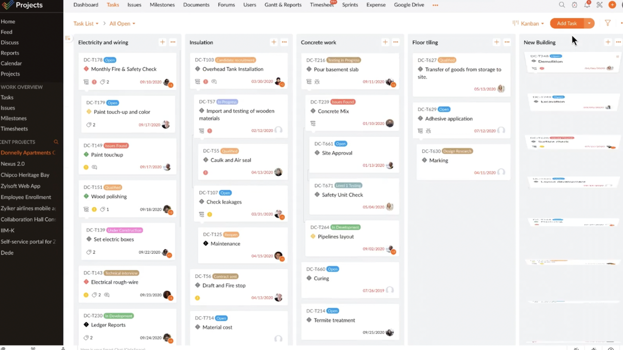Viewport: 623px width, 350px height.
Task: Open the more tabs ellipsis in top navigation
Action: pyautogui.click(x=435, y=5)
